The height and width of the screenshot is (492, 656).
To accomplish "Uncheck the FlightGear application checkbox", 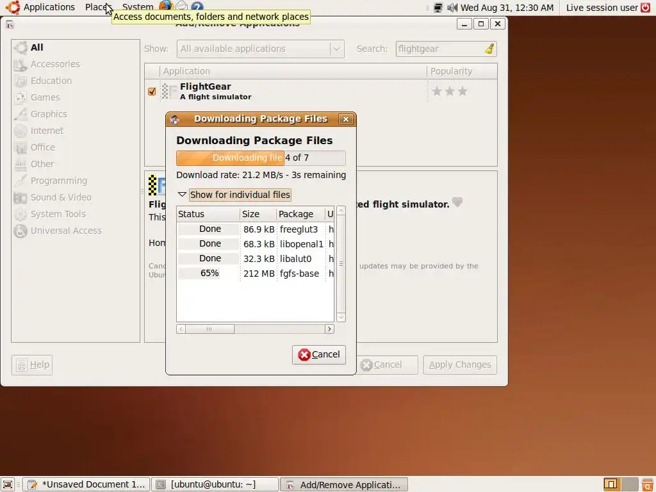I will [152, 91].
